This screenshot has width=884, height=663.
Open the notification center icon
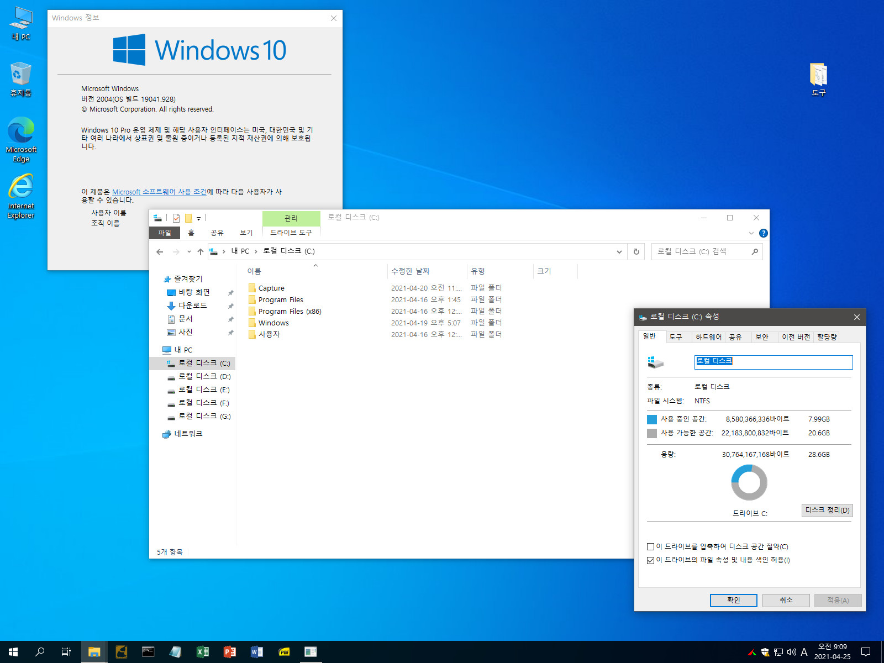pyautogui.click(x=866, y=652)
